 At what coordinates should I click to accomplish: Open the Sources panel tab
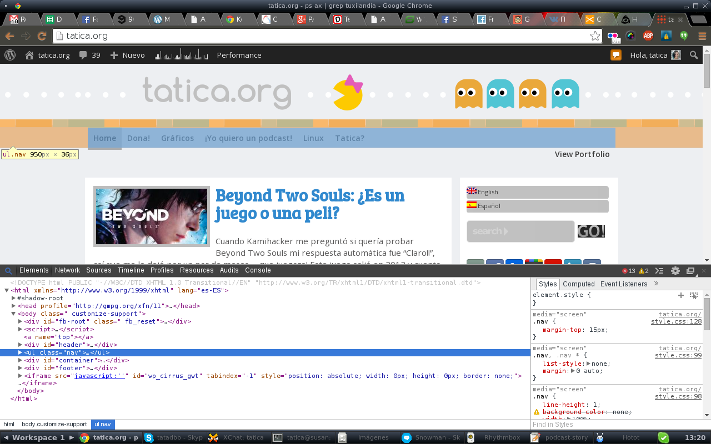tap(99, 270)
